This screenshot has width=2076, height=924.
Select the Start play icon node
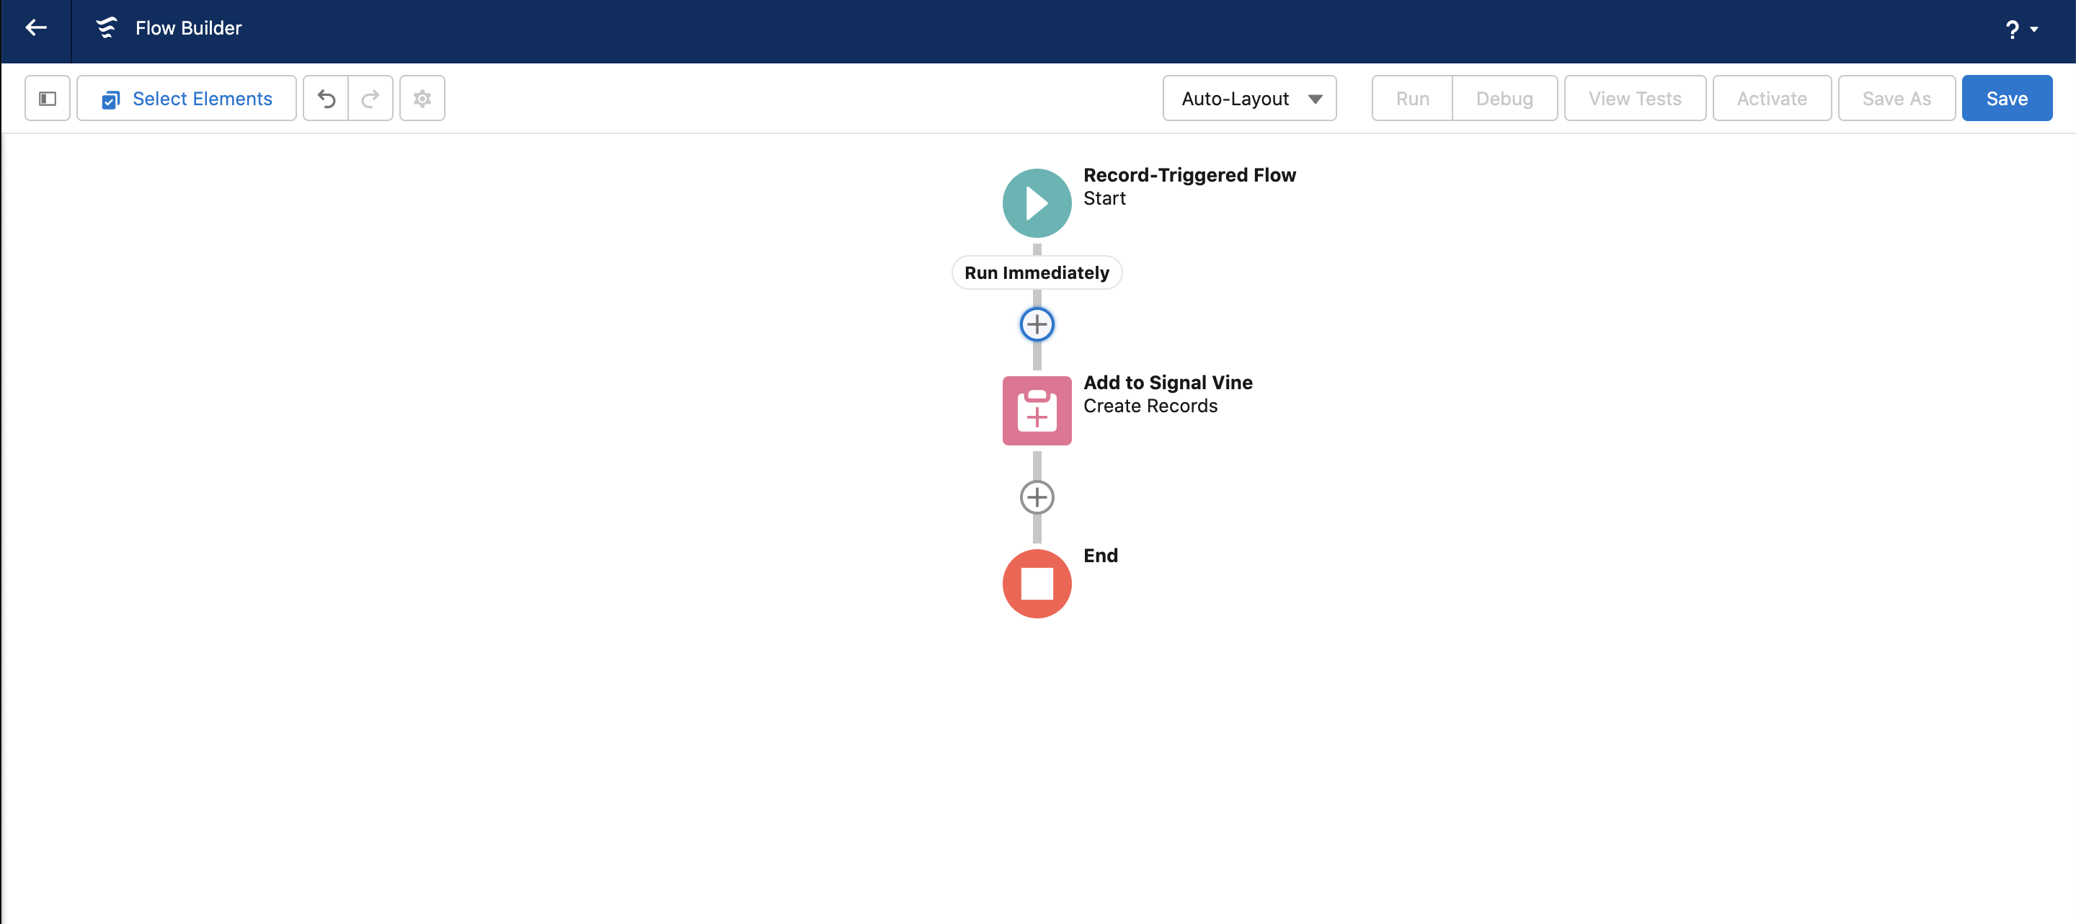[1037, 203]
